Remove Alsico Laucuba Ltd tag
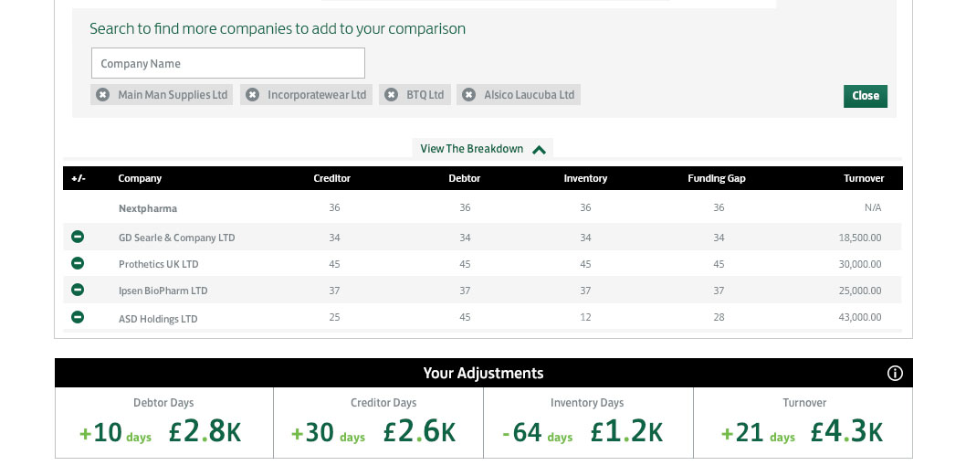The height and width of the screenshot is (476, 966). pos(468,95)
